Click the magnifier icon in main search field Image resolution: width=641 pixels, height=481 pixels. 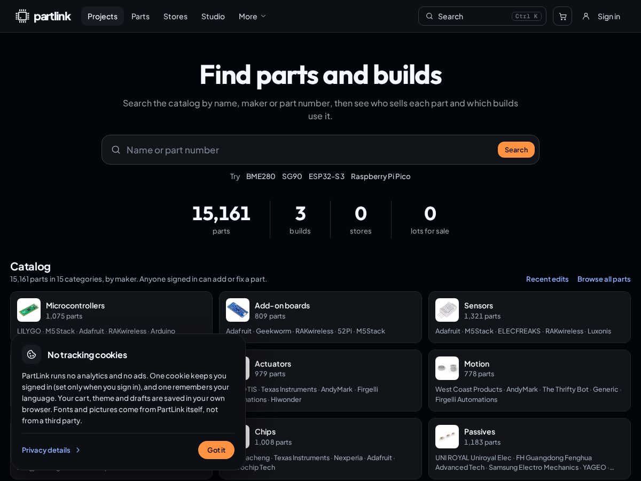pyautogui.click(x=116, y=150)
